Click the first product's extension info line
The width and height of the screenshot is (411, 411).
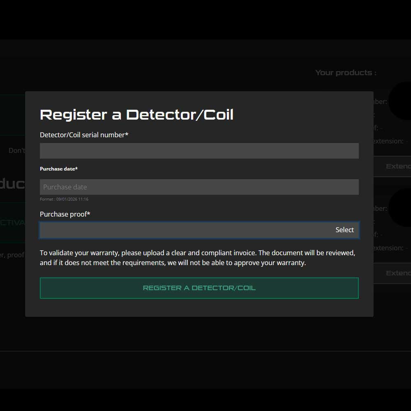[390, 141]
